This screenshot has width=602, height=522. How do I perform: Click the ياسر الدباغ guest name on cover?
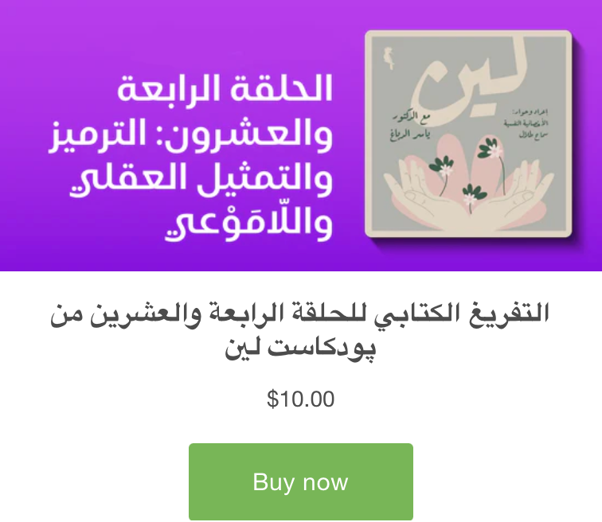click(409, 134)
